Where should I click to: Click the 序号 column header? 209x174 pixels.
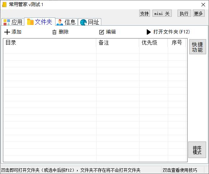click(x=177, y=43)
